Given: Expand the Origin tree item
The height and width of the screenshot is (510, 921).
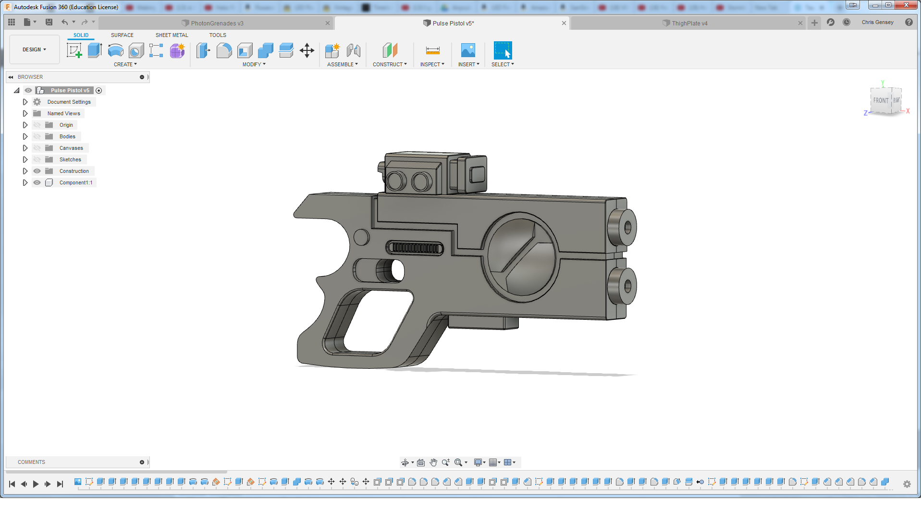Looking at the screenshot, I should coord(25,124).
